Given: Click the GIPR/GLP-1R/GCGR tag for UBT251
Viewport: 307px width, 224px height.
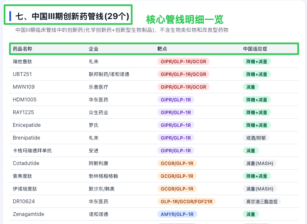Looking at the screenshot, I should pyautogui.click(x=183, y=74).
